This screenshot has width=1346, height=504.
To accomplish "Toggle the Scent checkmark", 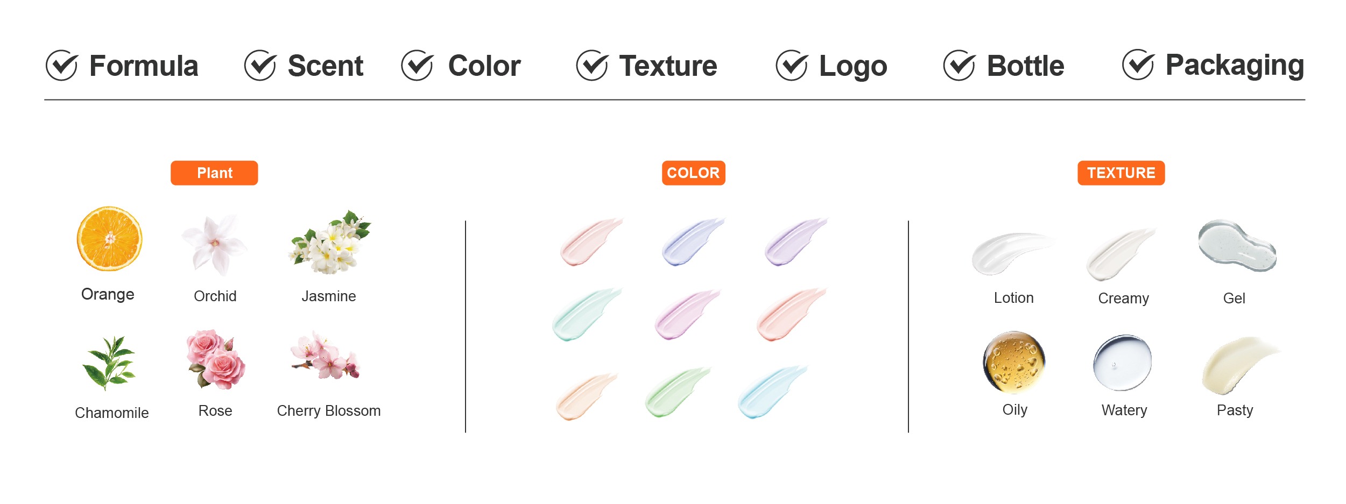I will coord(260,66).
